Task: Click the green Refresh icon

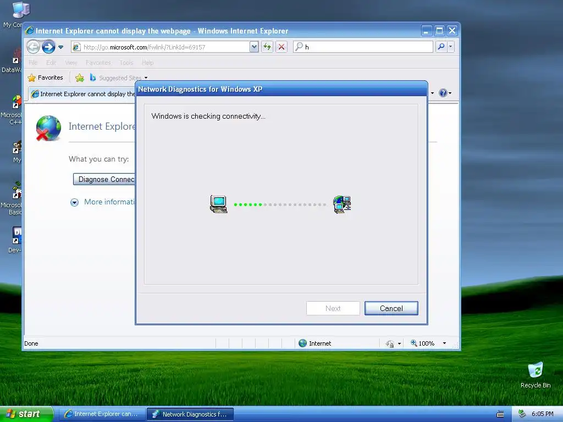Action: [x=267, y=47]
